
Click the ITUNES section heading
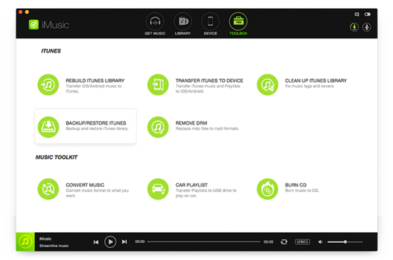pyautogui.click(x=51, y=51)
